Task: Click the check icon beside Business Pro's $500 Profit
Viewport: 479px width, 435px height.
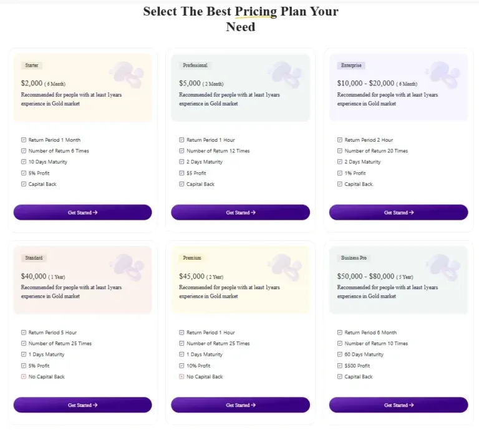Action: [x=340, y=366]
